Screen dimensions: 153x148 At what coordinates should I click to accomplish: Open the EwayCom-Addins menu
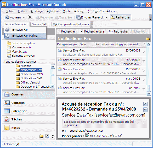(x=104, y=11)
